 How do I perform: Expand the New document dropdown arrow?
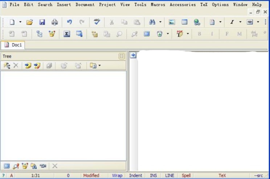coord(20,22)
